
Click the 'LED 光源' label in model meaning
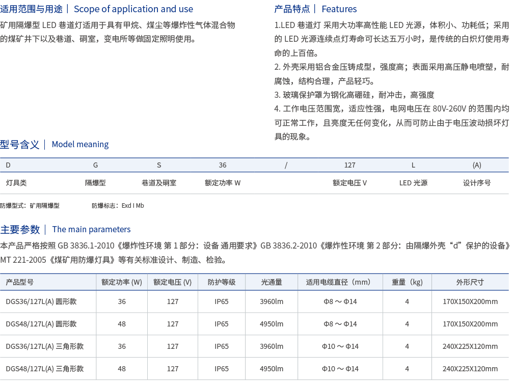413,183
